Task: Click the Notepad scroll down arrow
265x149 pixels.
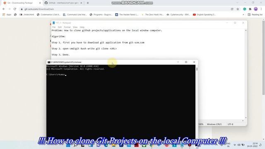Action: 246,118
